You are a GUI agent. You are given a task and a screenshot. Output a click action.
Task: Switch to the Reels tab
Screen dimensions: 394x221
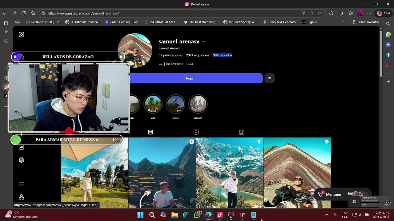[x=196, y=132]
